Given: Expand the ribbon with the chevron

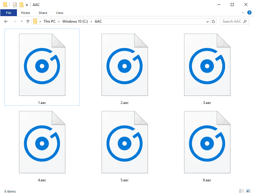Looking at the screenshot, I should tap(243, 13).
